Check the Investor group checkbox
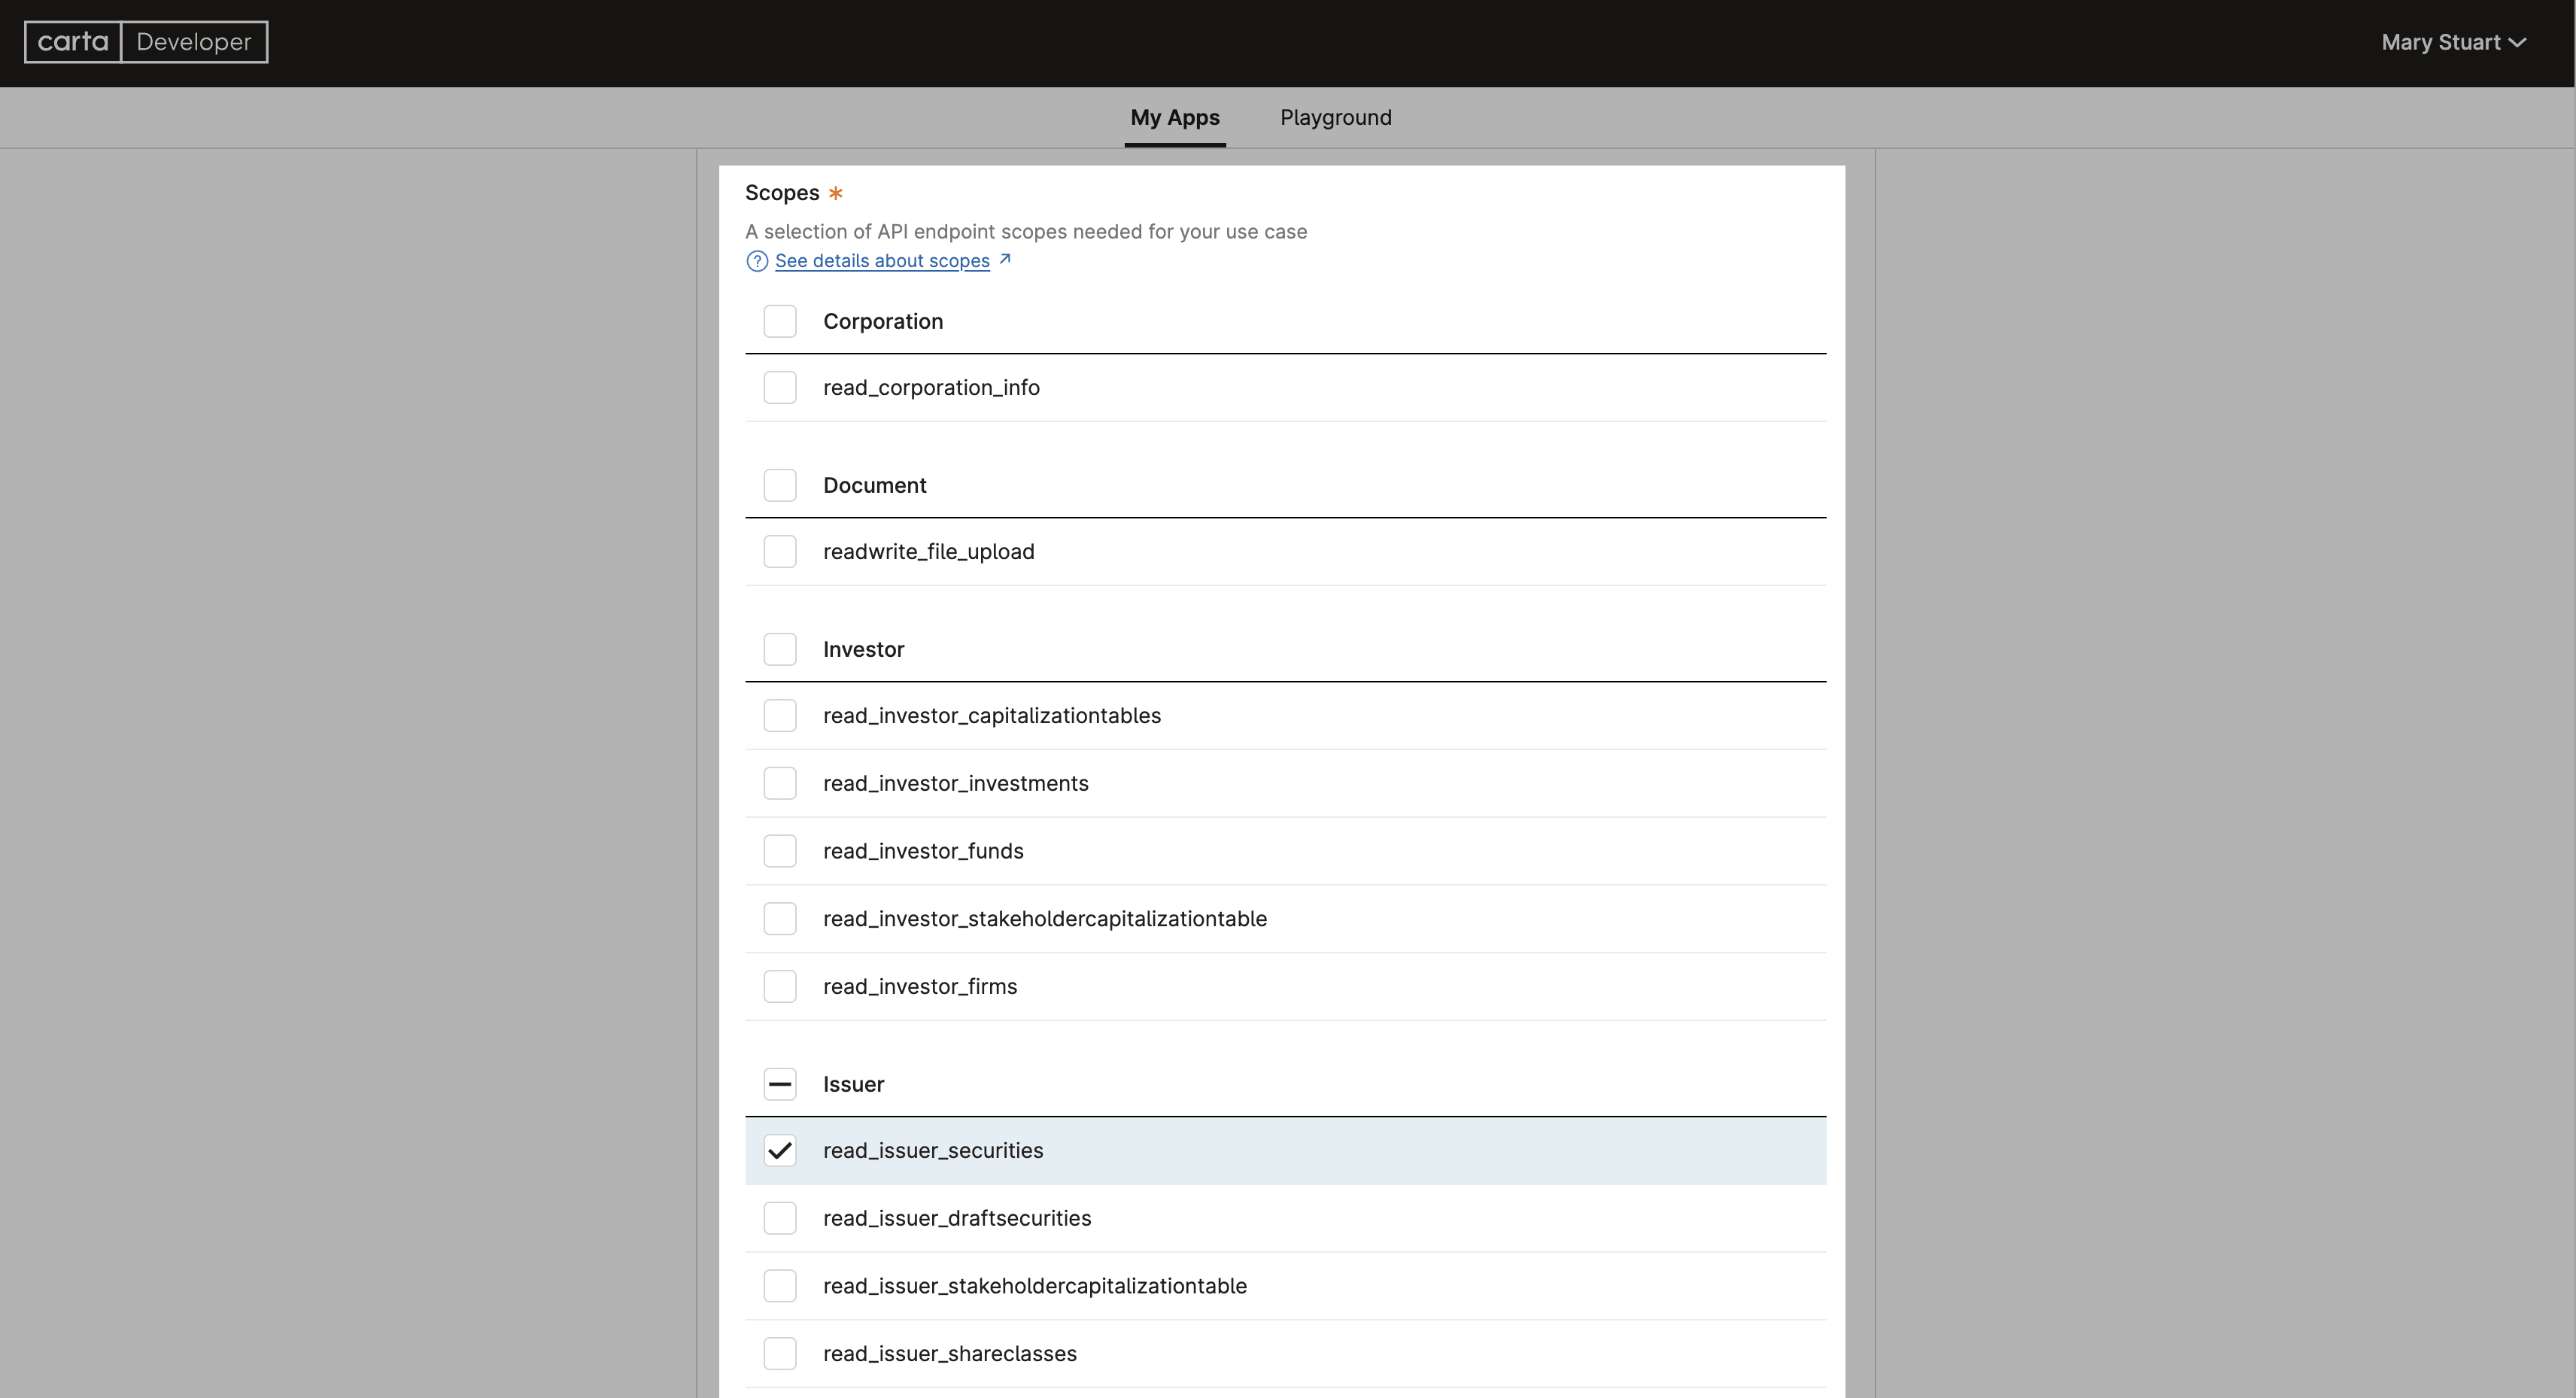2576x1398 pixels. (779, 649)
